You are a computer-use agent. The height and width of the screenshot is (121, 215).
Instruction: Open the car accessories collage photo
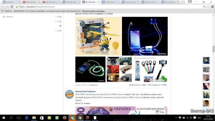pyautogui.click(x=119, y=69)
